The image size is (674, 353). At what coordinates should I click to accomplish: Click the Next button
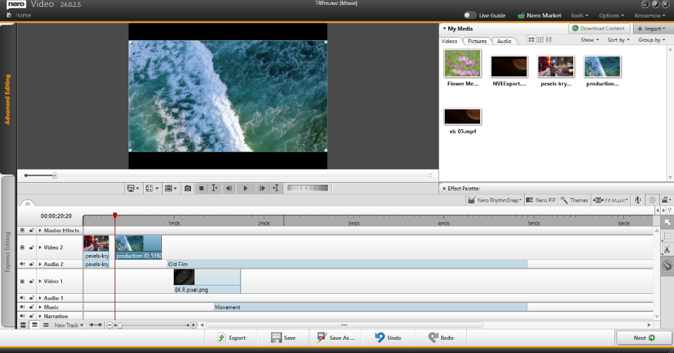pyautogui.click(x=643, y=338)
